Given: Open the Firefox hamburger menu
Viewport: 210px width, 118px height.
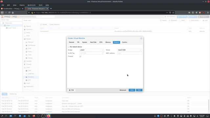Looking at the screenshot, I should 208,12.
